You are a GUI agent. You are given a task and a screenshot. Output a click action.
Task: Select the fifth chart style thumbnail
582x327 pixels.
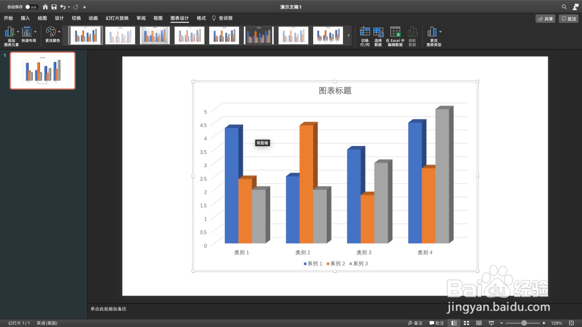224,35
